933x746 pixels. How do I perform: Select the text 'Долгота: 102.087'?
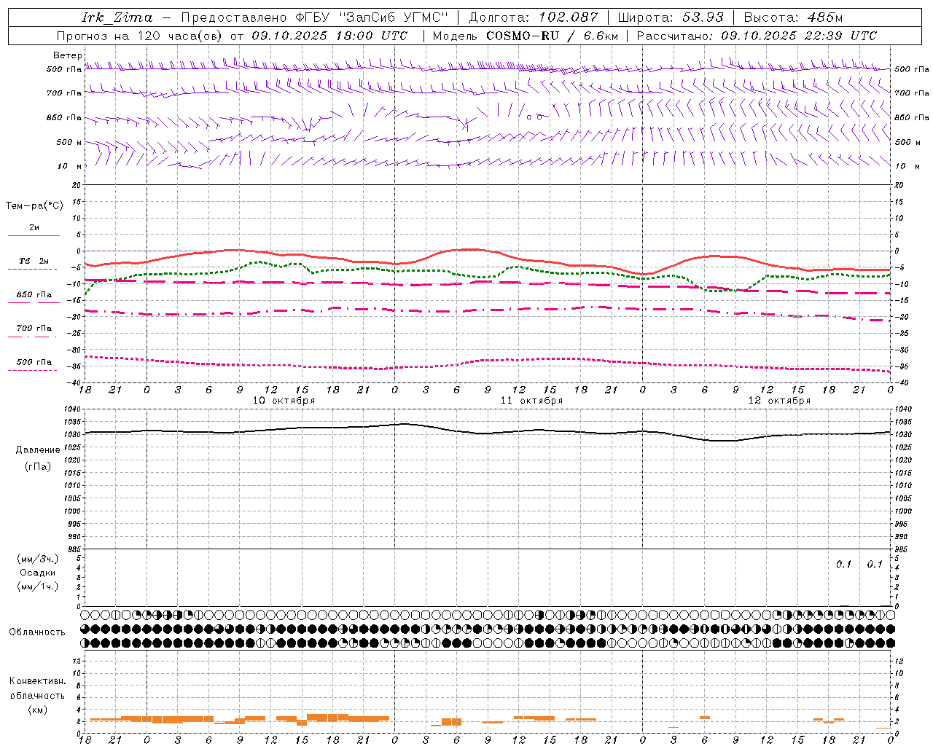(534, 17)
